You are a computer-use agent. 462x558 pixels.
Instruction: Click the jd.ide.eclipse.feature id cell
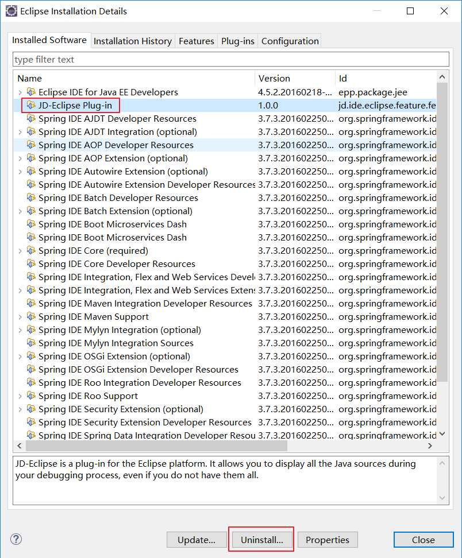pyautogui.click(x=387, y=106)
